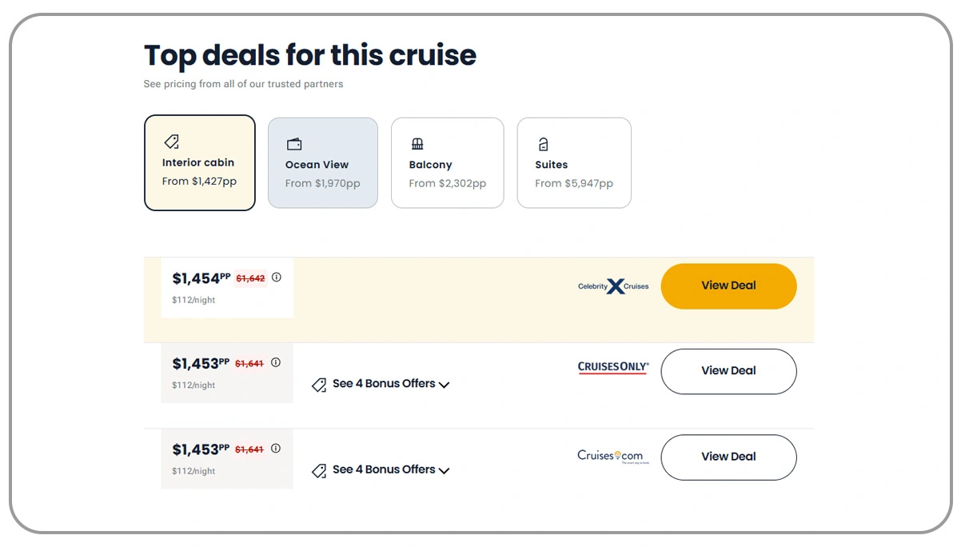Viewport: 961px width, 547px height.
Task: Click the price tag icon on Interior cabin
Action: click(x=171, y=142)
